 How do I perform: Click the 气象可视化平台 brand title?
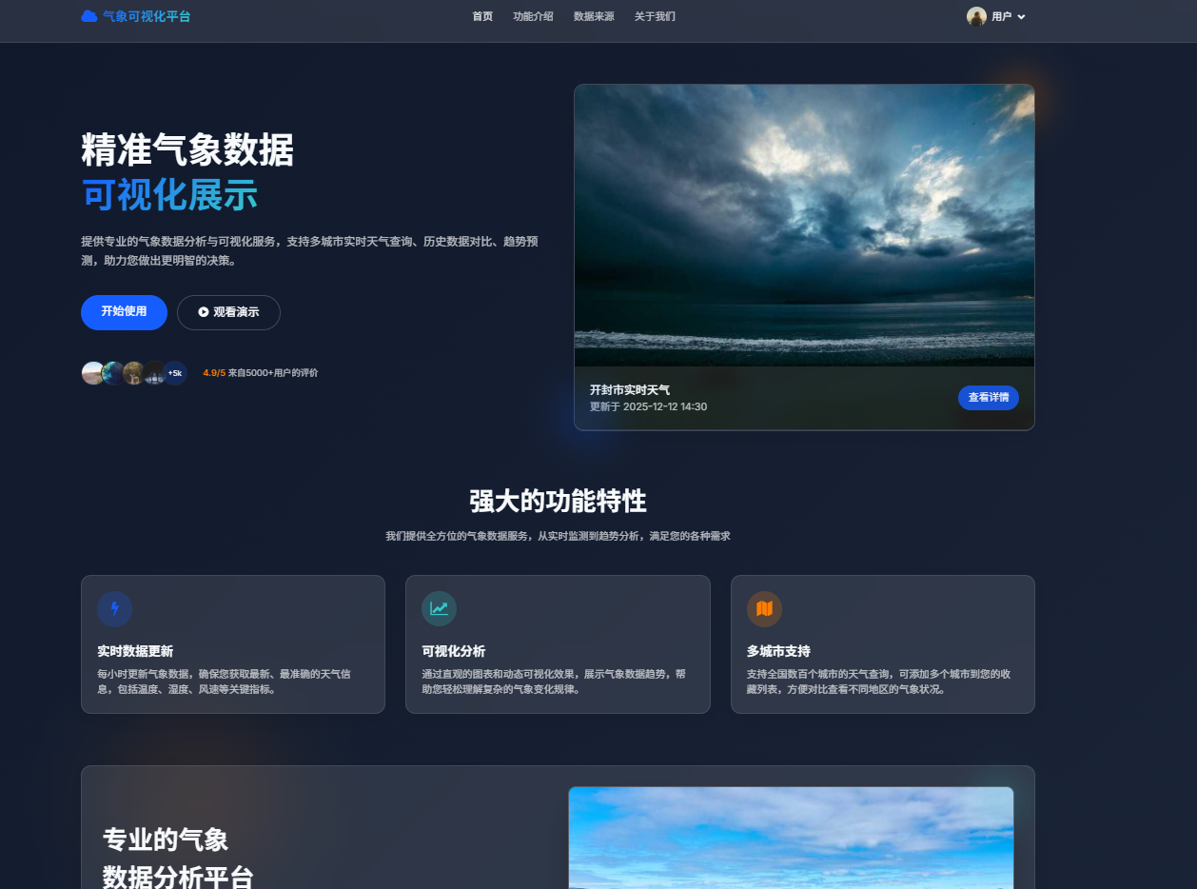[x=147, y=16]
